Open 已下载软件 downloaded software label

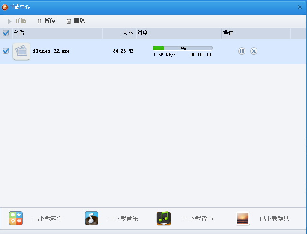48,218
